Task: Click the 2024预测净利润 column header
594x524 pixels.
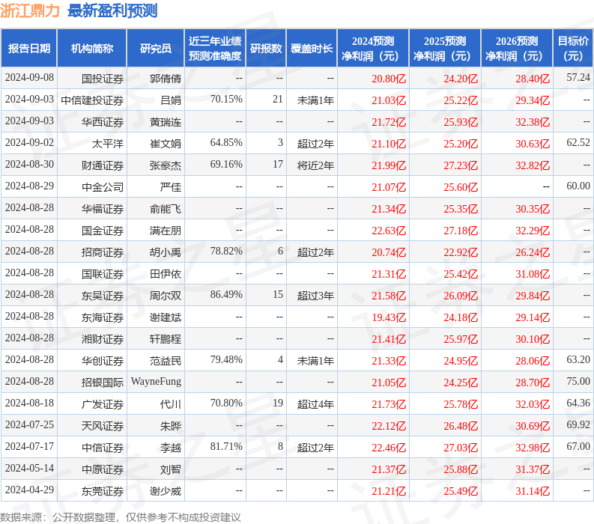Action: 373,49
